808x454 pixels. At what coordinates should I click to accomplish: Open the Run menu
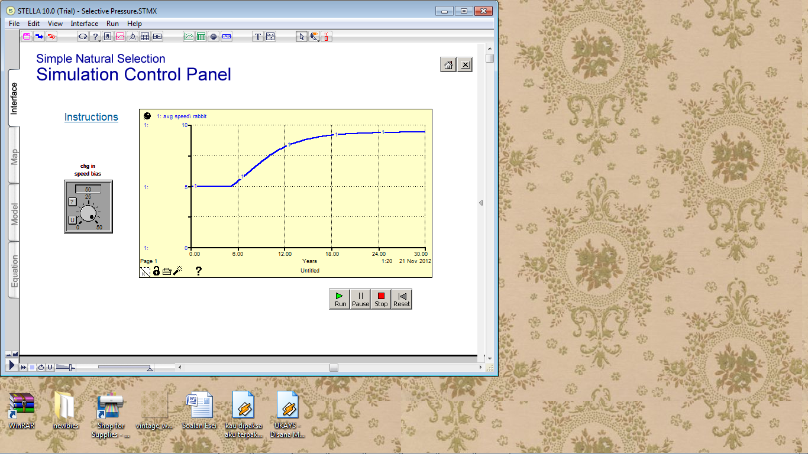pyautogui.click(x=112, y=24)
